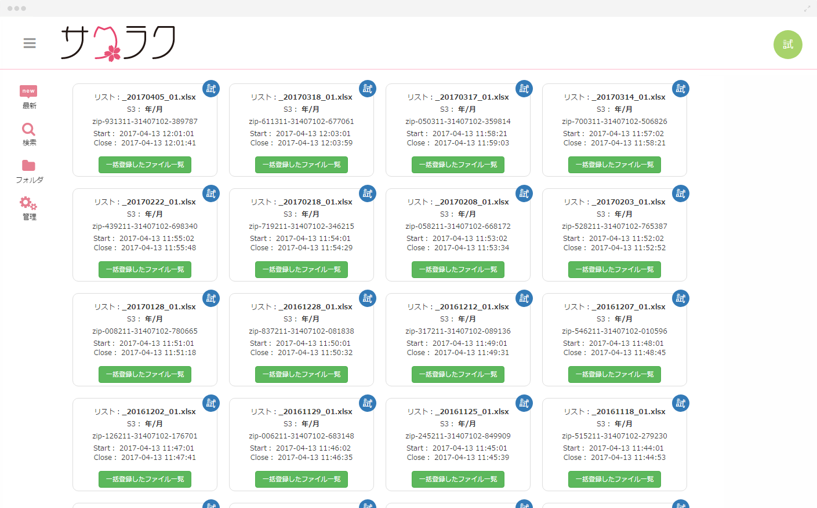Click the 試 badge on _20161129_01.xlsx card
This screenshot has height=508, width=817.
click(368, 403)
